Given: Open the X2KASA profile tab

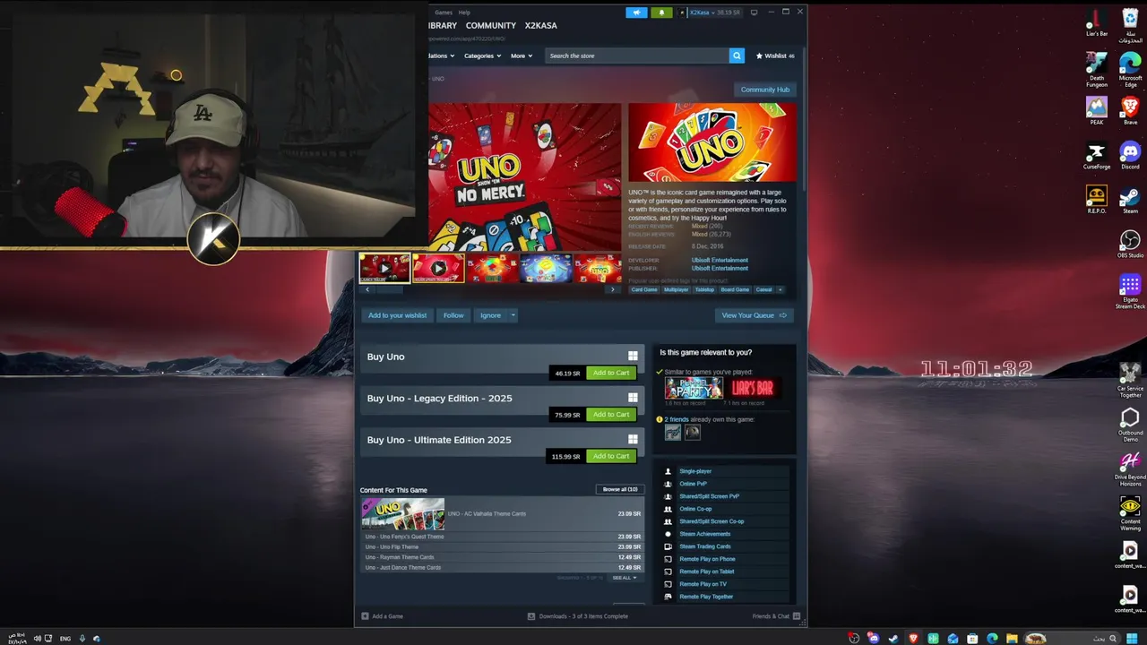Looking at the screenshot, I should click(x=540, y=26).
